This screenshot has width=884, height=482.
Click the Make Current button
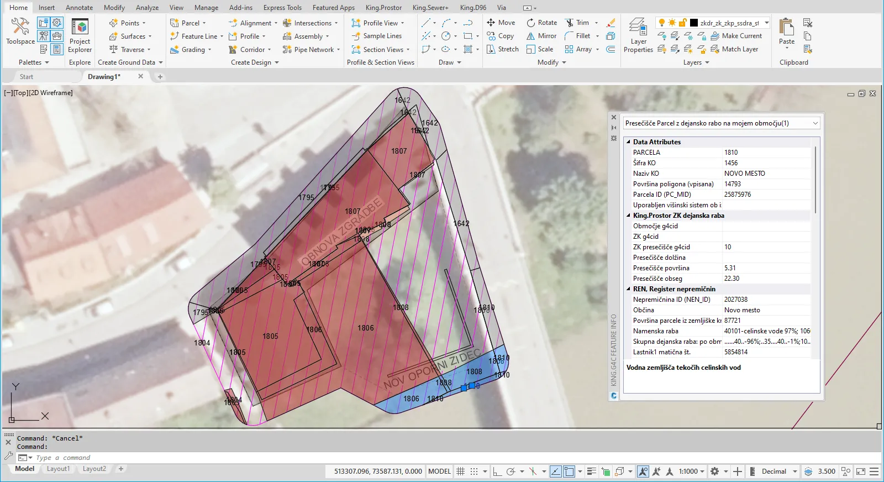(x=736, y=36)
